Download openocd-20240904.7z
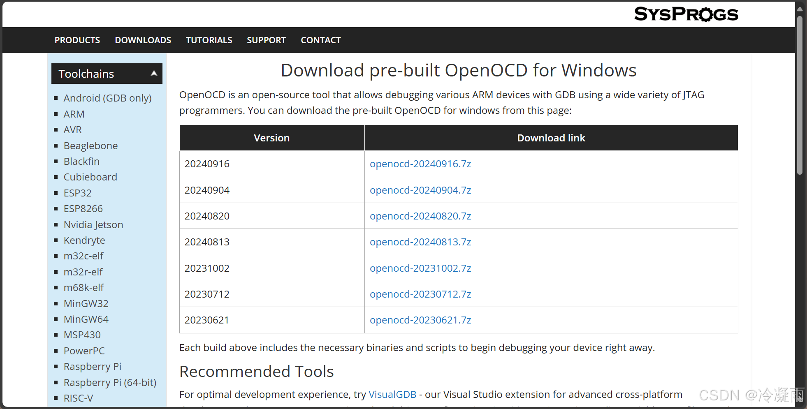This screenshot has width=807, height=409. 420,190
